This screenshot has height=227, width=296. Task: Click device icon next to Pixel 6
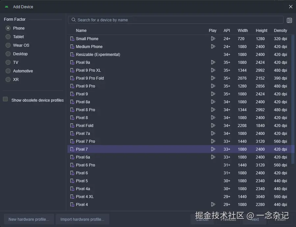tap(72, 173)
